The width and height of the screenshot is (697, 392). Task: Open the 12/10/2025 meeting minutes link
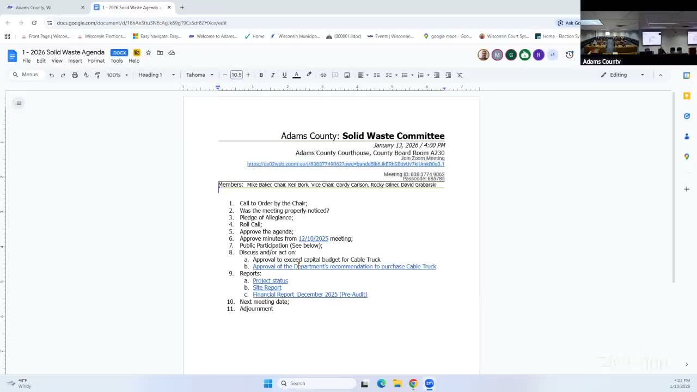point(313,238)
